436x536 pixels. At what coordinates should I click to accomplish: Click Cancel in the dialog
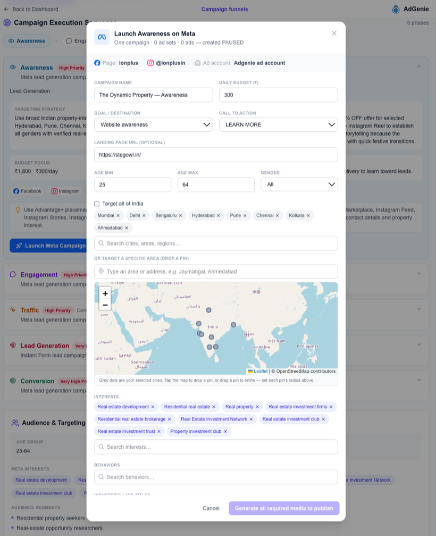[211, 508]
